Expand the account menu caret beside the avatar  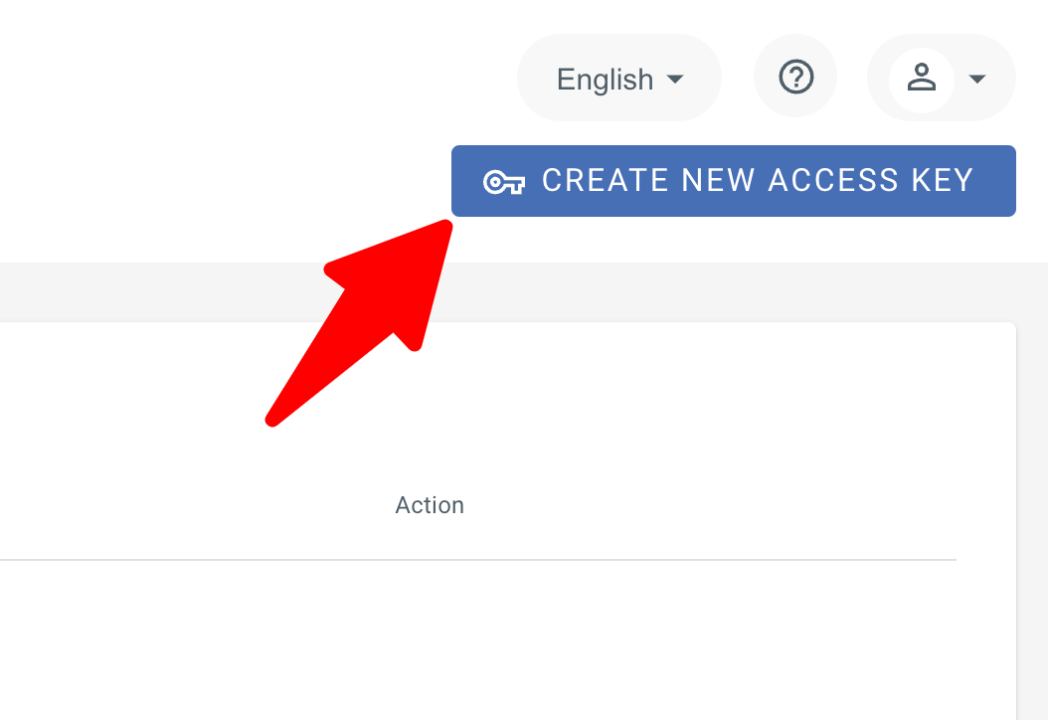pyautogui.click(x=976, y=80)
